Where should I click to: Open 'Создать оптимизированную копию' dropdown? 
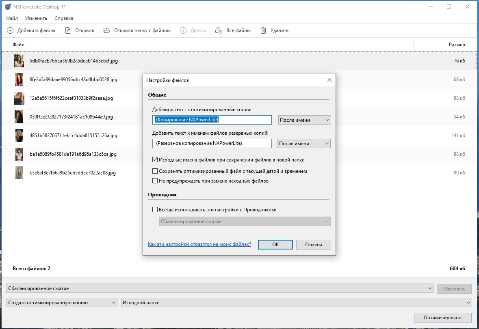[62, 303]
